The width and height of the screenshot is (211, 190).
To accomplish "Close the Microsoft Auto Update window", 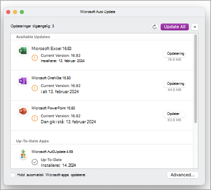I will click(8, 12).
